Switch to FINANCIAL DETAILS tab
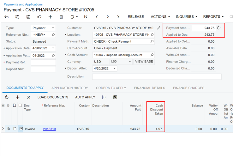The height and width of the screenshot is (156, 233). pos(149,88)
